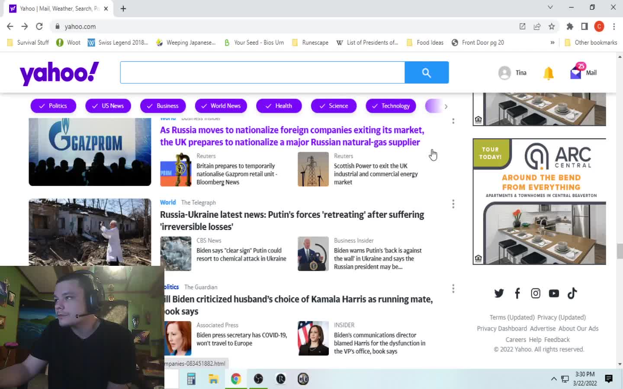Open Chrome side panel icon
This screenshot has height=389, width=623.
click(584, 26)
